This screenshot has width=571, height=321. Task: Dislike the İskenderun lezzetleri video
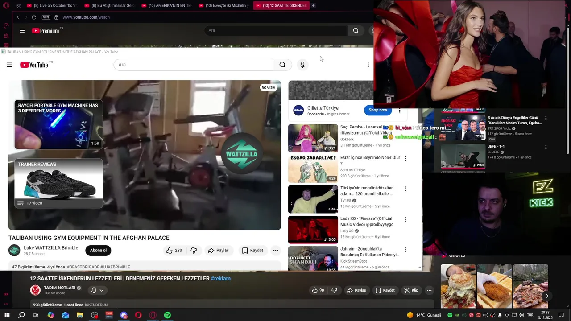click(334, 290)
